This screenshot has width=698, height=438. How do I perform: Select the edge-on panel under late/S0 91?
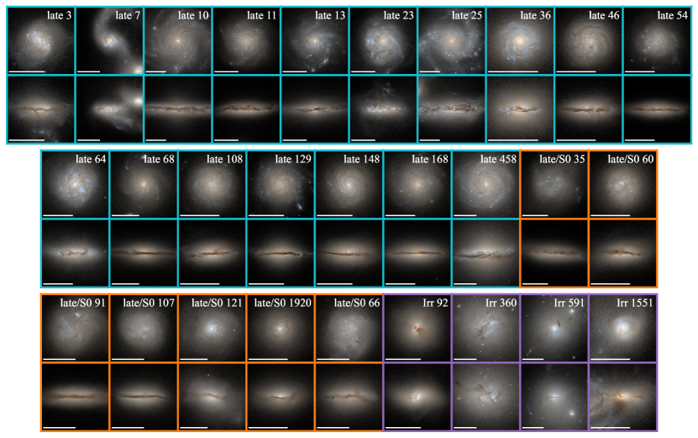coord(76,397)
